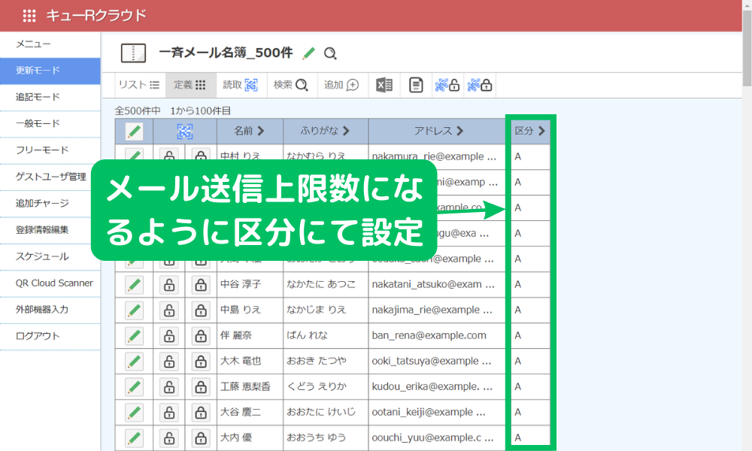Viewport: 752px width, 451px height.
Task: Expand the 区分 column chevron
Action: (541, 131)
